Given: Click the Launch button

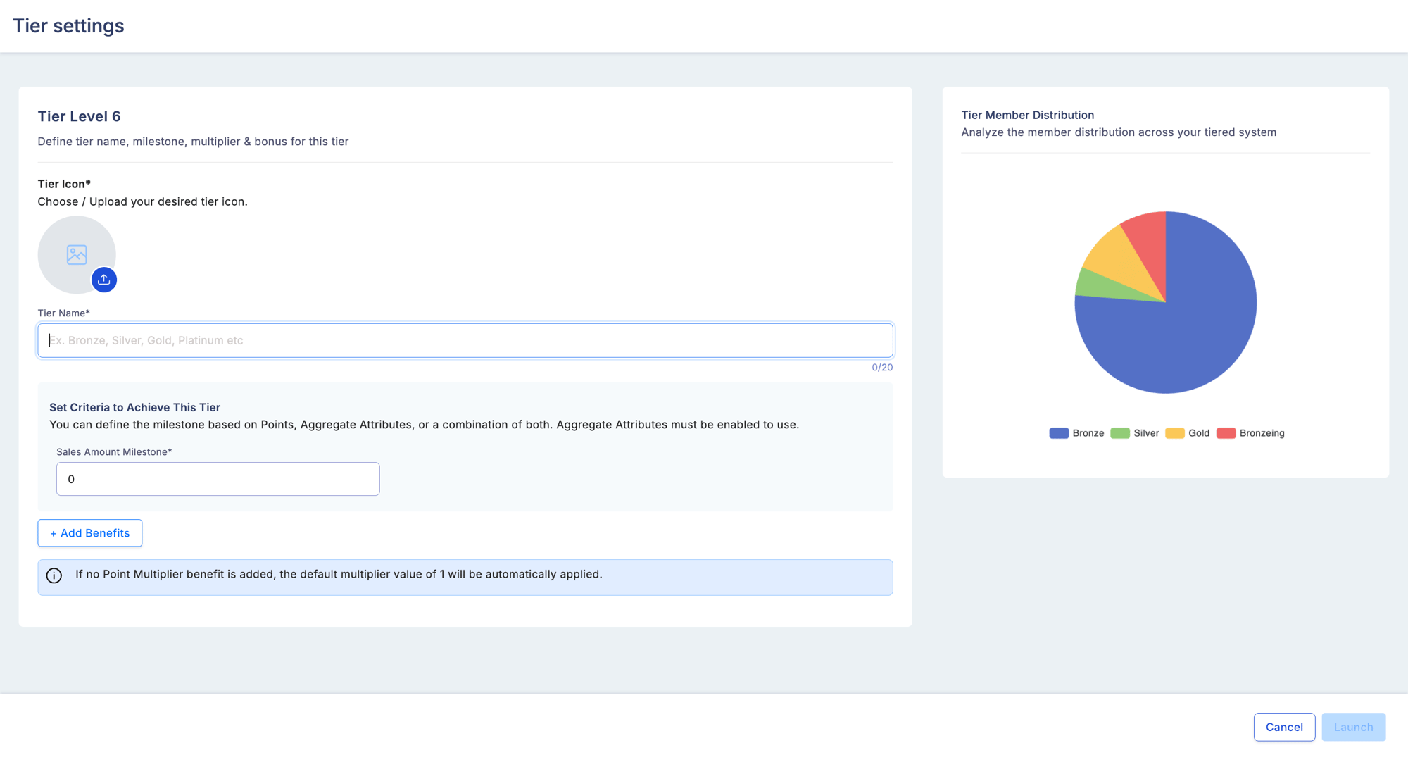Looking at the screenshot, I should [x=1353, y=727].
